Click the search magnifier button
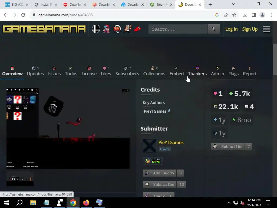 [x=214, y=29]
